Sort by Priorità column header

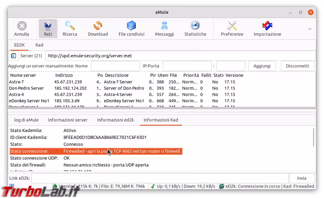(x=191, y=75)
